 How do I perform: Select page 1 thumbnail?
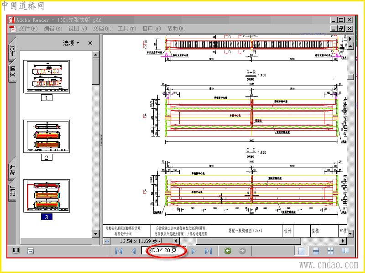point(47,77)
